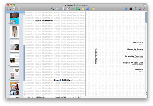Viewport: 153px width, 106px height.
Task: Select the page 10 thumbnail
Action: [14, 74]
